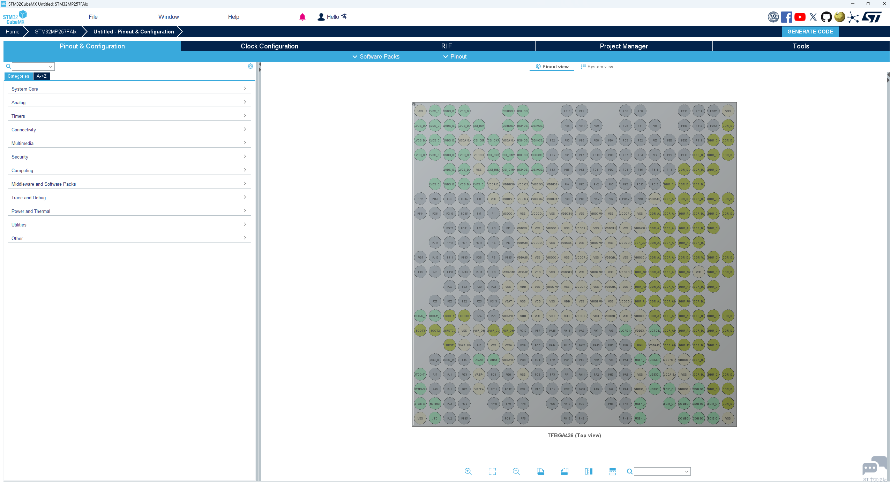The image size is (890, 485).
Task: Expand Middleware and Software Packs category
Action: click(129, 184)
